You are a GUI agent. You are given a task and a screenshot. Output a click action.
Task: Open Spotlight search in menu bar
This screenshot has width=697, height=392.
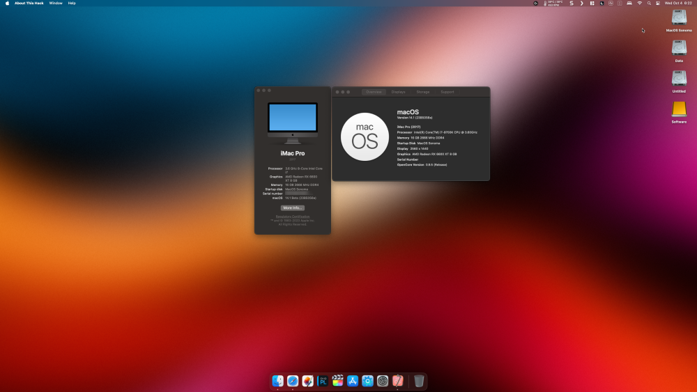pyautogui.click(x=649, y=3)
